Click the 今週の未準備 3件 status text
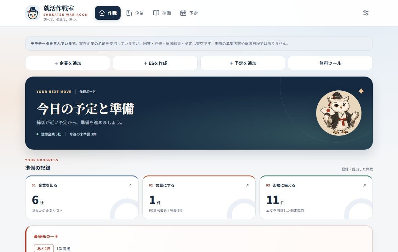398x252 pixels. coord(83,134)
